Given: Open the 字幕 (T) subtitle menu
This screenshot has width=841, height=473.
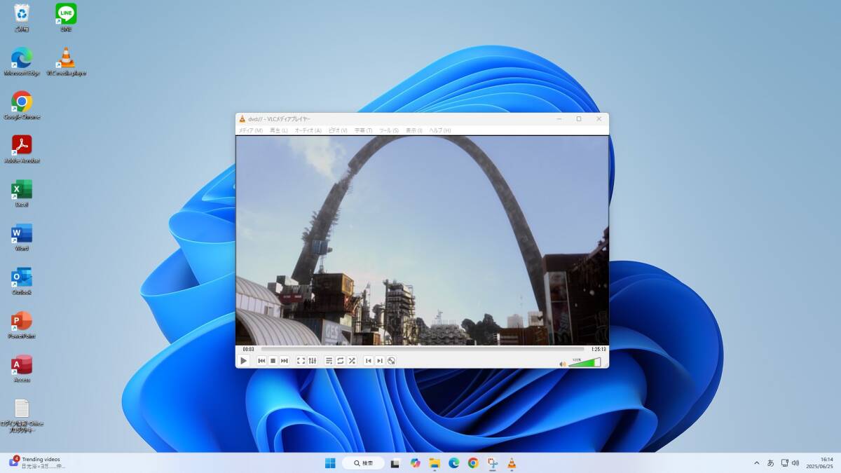Looking at the screenshot, I should 363,130.
